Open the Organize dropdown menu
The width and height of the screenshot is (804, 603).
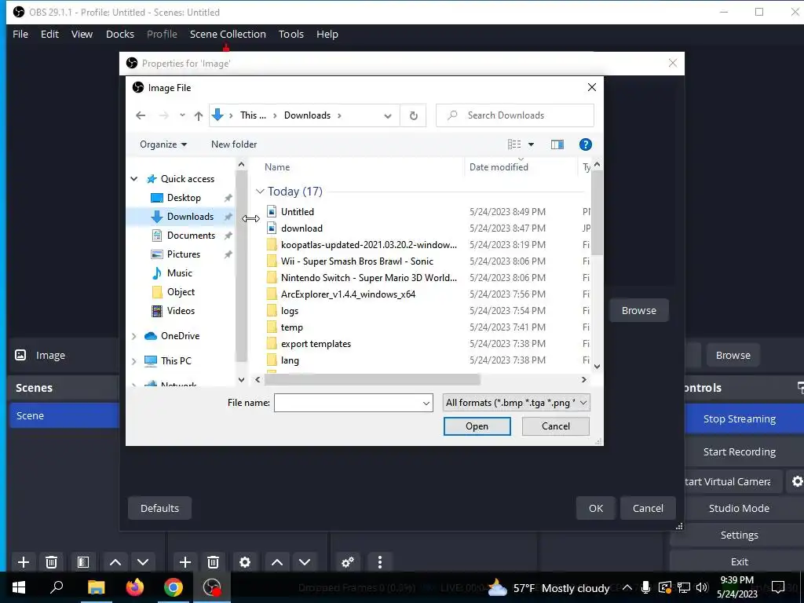(x=163, y=144)
